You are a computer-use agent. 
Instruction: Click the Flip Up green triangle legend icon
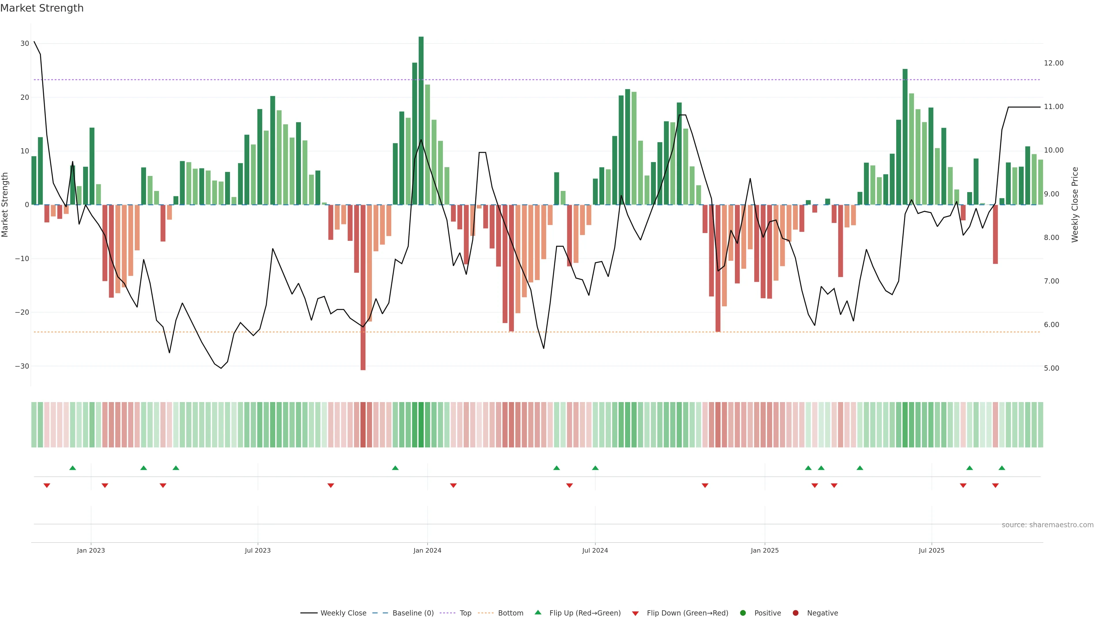[538, 612]
